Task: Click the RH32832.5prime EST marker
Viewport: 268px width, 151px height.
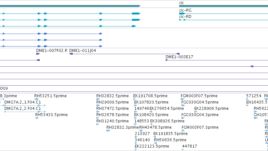Action: [x=98, y=99]
